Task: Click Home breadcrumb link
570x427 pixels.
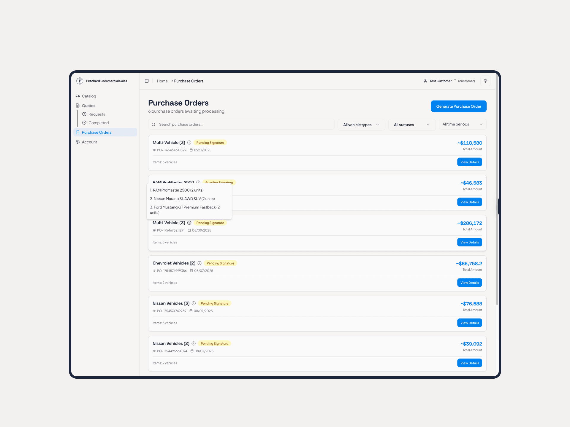Action: (162, 81)
